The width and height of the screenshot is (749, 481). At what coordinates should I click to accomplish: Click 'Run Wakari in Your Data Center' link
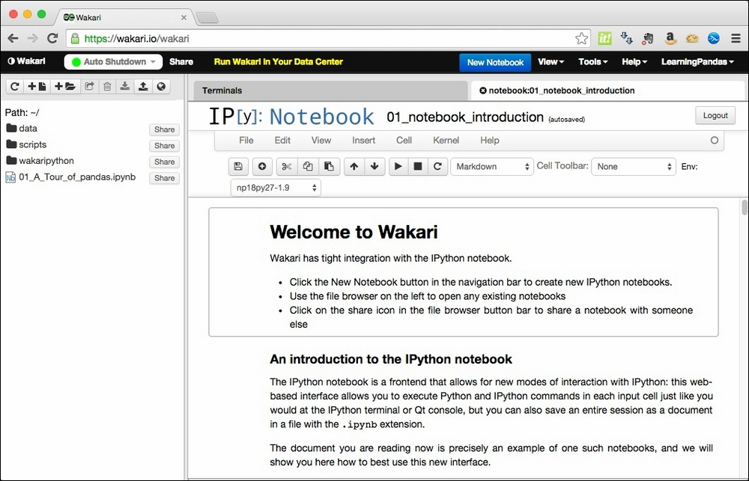pyautogui.click(x=279, y=61)
